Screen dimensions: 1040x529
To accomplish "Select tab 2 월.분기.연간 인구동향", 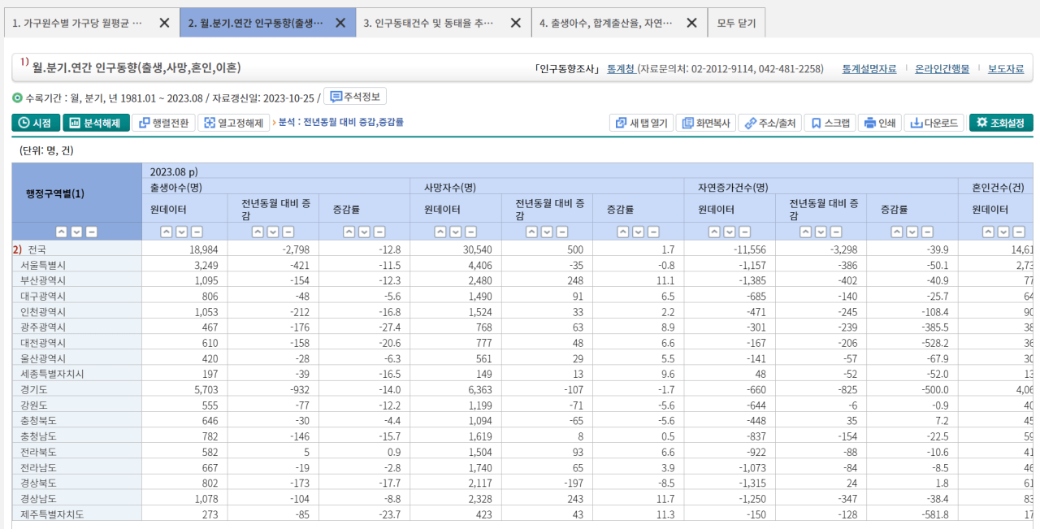I will tap(255, 23).
